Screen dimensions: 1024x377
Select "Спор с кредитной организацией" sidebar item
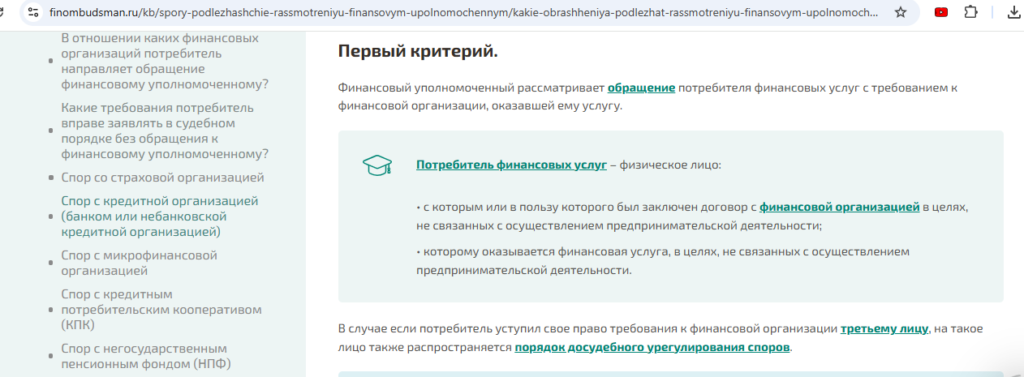[x=159, y=216]
